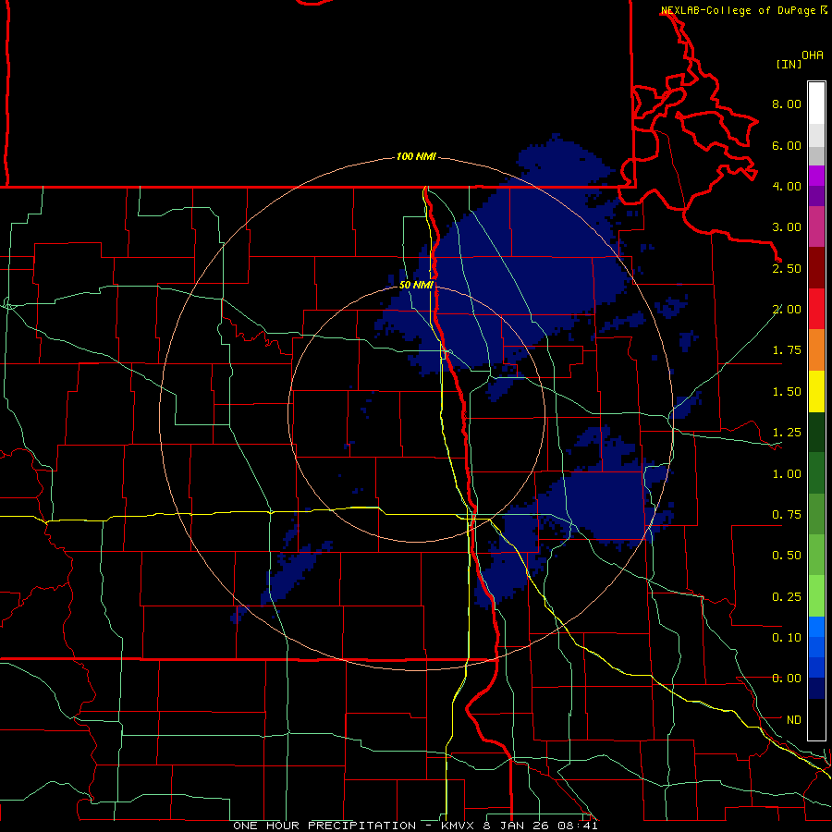The image size is (832, 832).
Task: Select the black ND swatch at scale bottom
Action: pos(816,719)
